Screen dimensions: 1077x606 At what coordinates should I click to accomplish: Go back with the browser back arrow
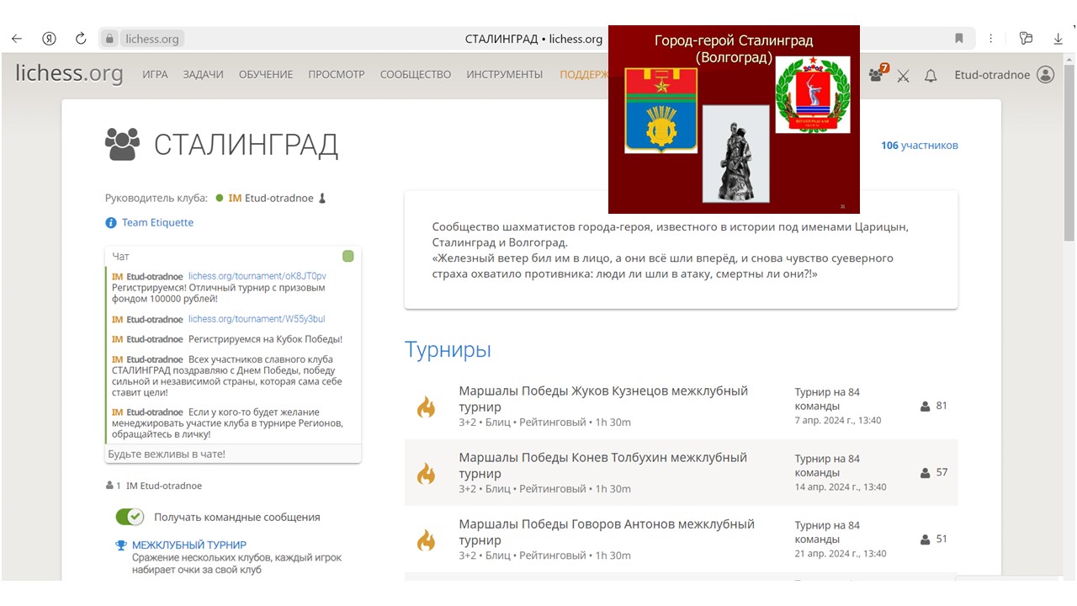[x=17, y=39]
